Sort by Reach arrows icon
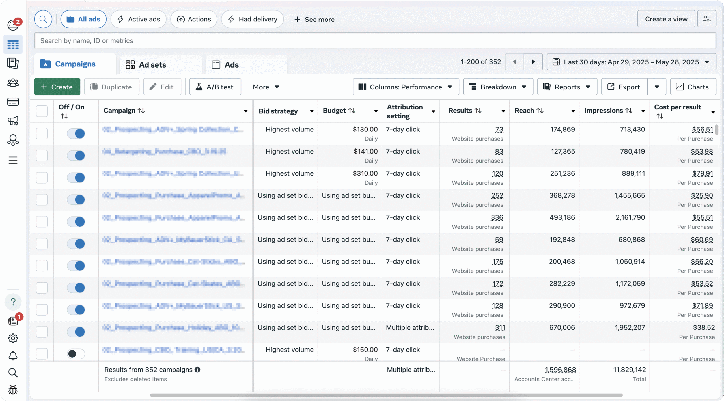This screenshot has width=724, height=401. point(540,111)
